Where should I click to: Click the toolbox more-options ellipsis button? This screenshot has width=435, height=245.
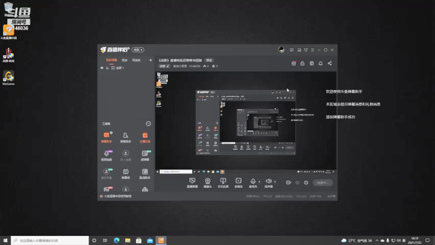coord(148,124)
